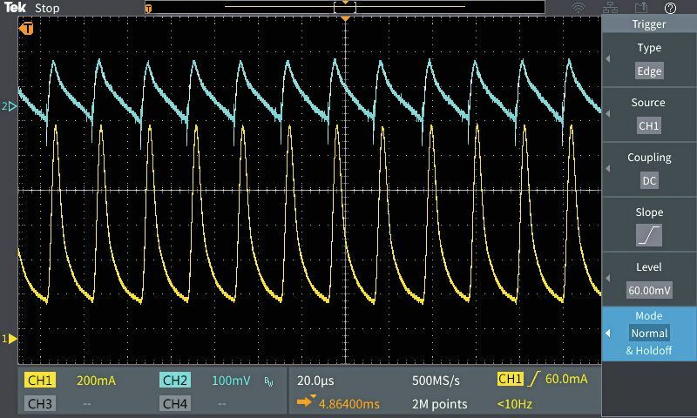Enable the CH3 channel badge
Screen dimensions: 697x418
40,404
